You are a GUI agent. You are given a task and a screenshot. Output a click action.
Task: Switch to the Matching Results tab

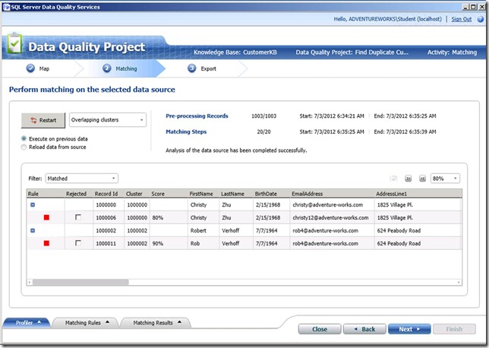157,323
